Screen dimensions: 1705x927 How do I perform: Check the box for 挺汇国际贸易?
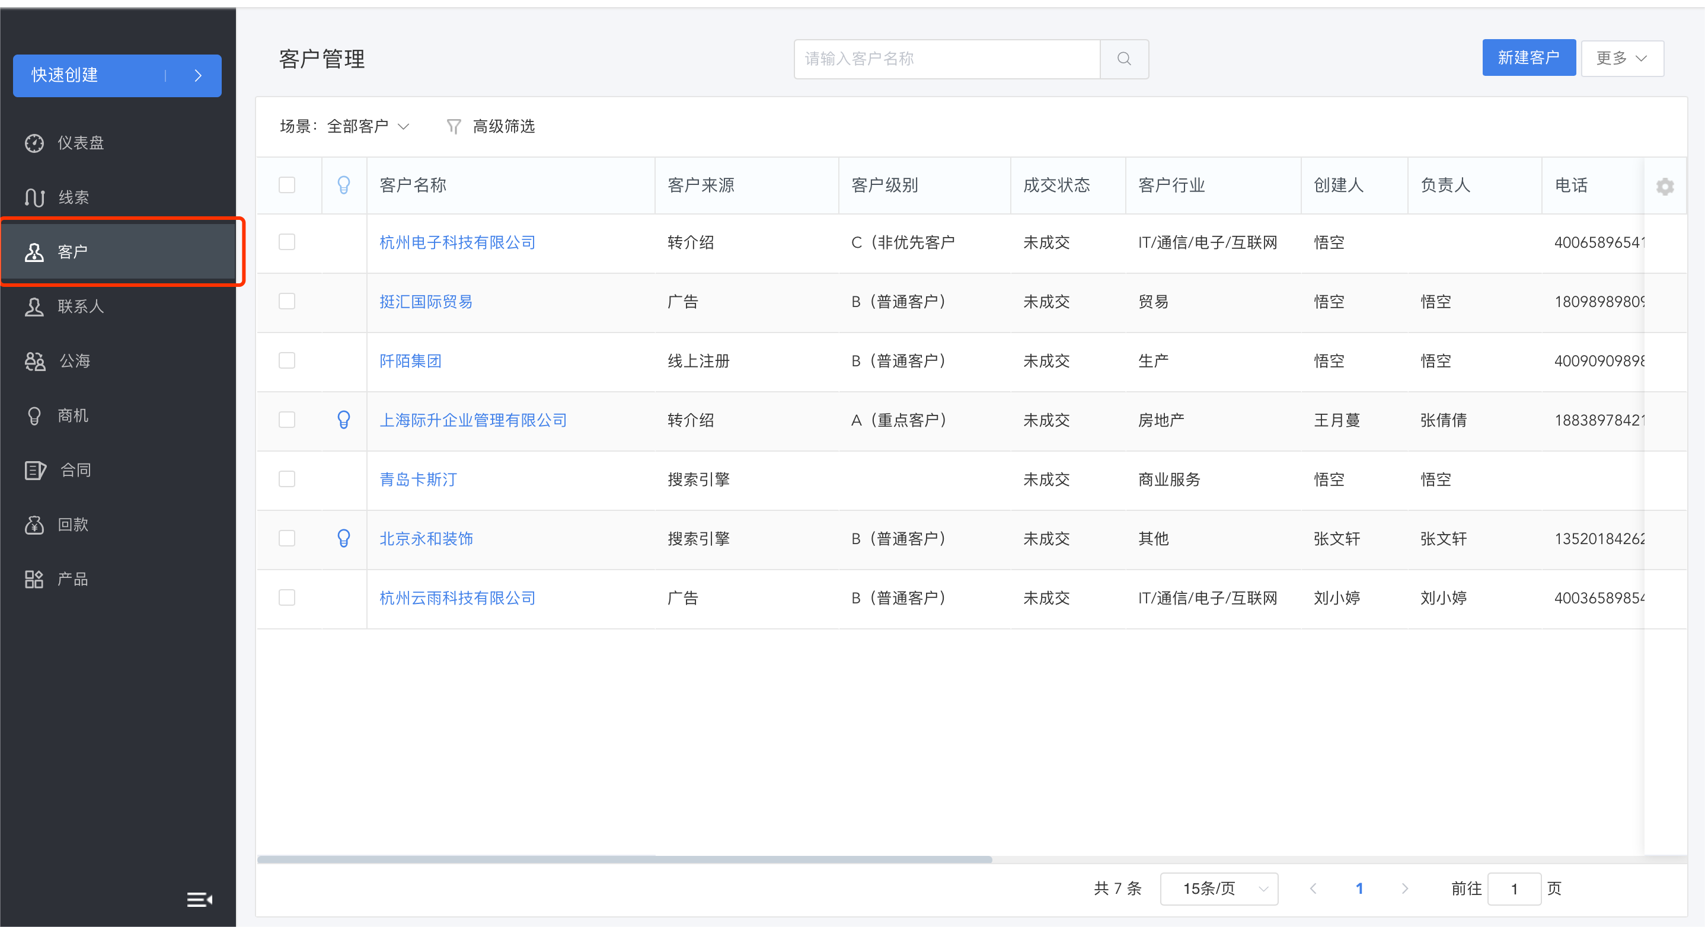286,302
